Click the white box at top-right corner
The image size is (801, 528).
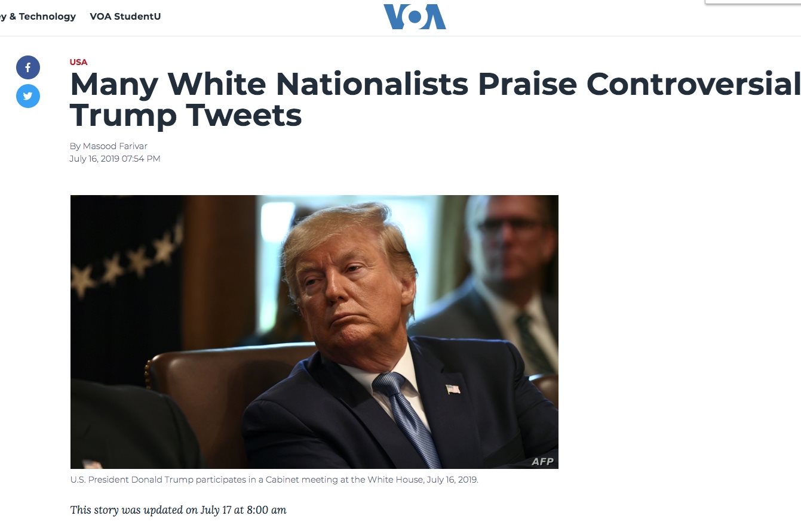click(x=753, y=2)
